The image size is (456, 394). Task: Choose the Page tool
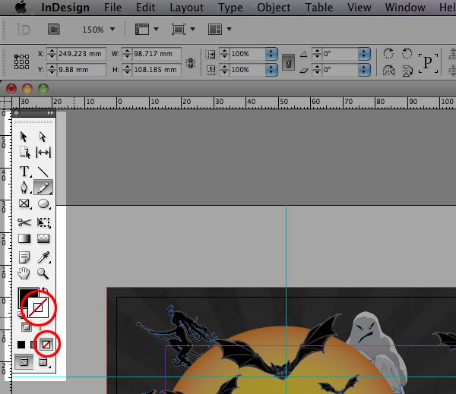pos(24,153)
